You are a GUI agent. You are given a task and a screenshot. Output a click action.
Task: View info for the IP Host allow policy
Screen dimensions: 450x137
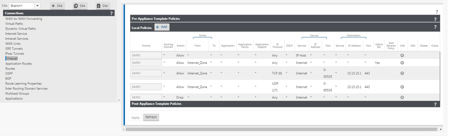tap(402, 56)
